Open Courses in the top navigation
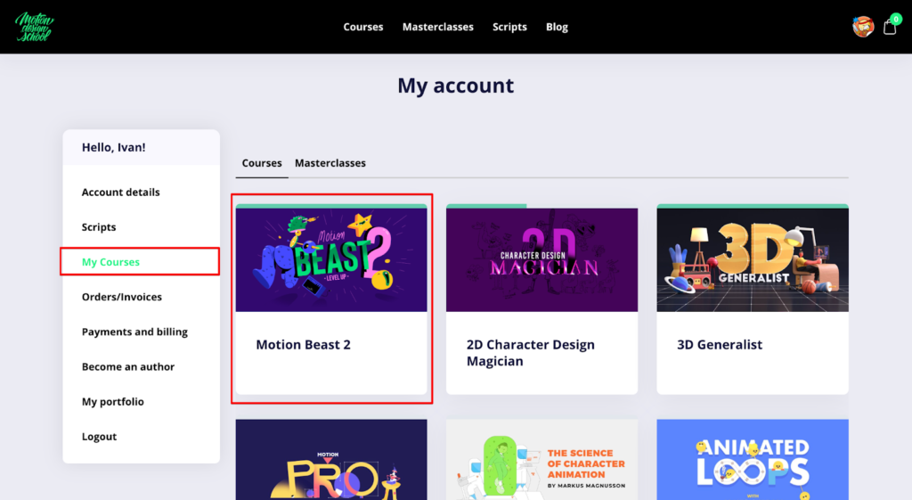 coord(363,27)
